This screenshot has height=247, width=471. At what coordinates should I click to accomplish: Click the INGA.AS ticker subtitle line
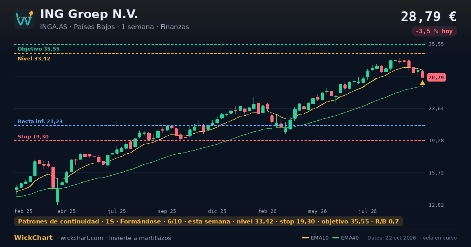115,27
